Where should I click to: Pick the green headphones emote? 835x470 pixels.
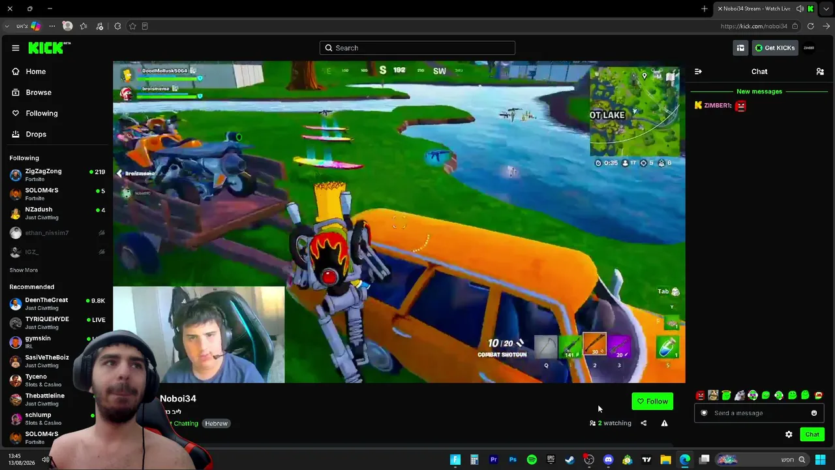779,395
